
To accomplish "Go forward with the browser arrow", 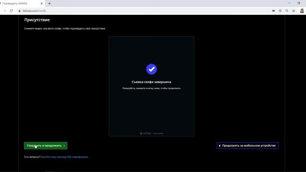I will click(x=4, y=11).
